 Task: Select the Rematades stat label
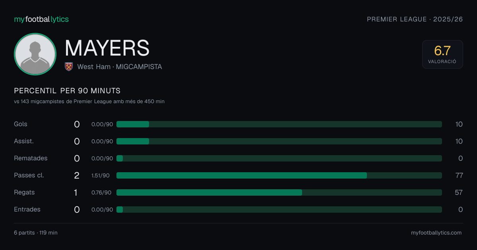[x=31, y=158]
